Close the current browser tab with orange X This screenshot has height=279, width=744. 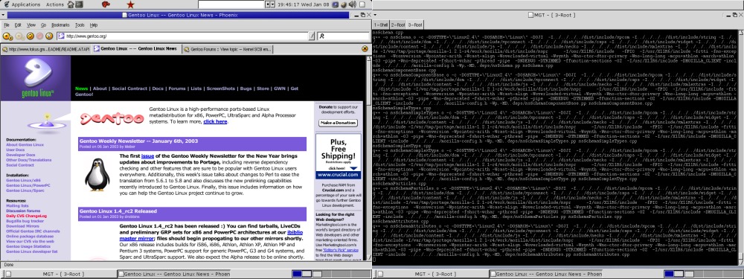click(x=365, y=49)
